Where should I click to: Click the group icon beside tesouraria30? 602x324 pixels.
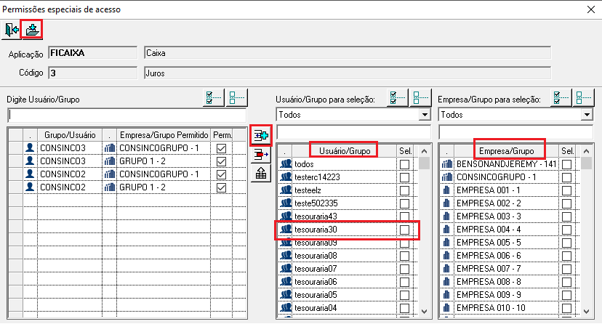(x=286, y=230)
